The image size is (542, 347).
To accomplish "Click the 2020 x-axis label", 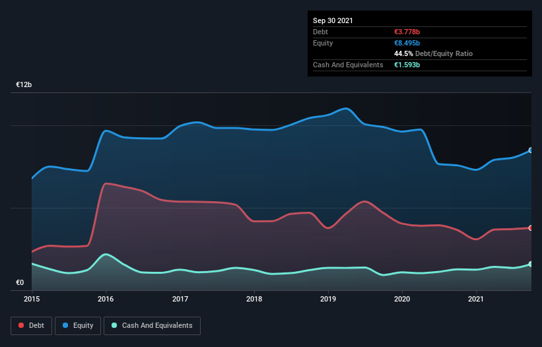I will pyautogui.click(x=402, y=299).
